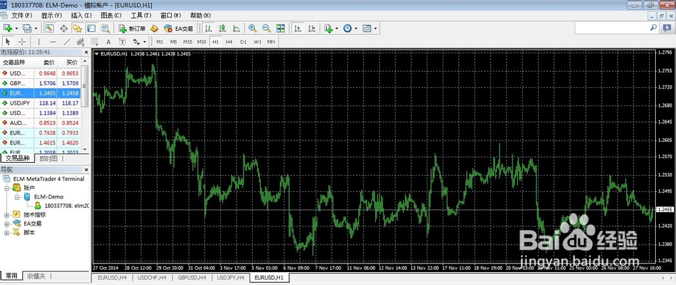The image size is (676, 285).
Task: Click the search input field
Action: click(x=612, y=28)
